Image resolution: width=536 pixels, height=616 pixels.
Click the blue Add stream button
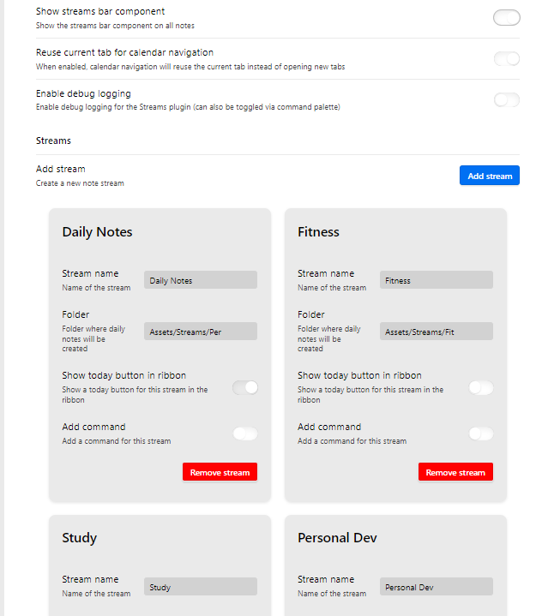[490, 176]
